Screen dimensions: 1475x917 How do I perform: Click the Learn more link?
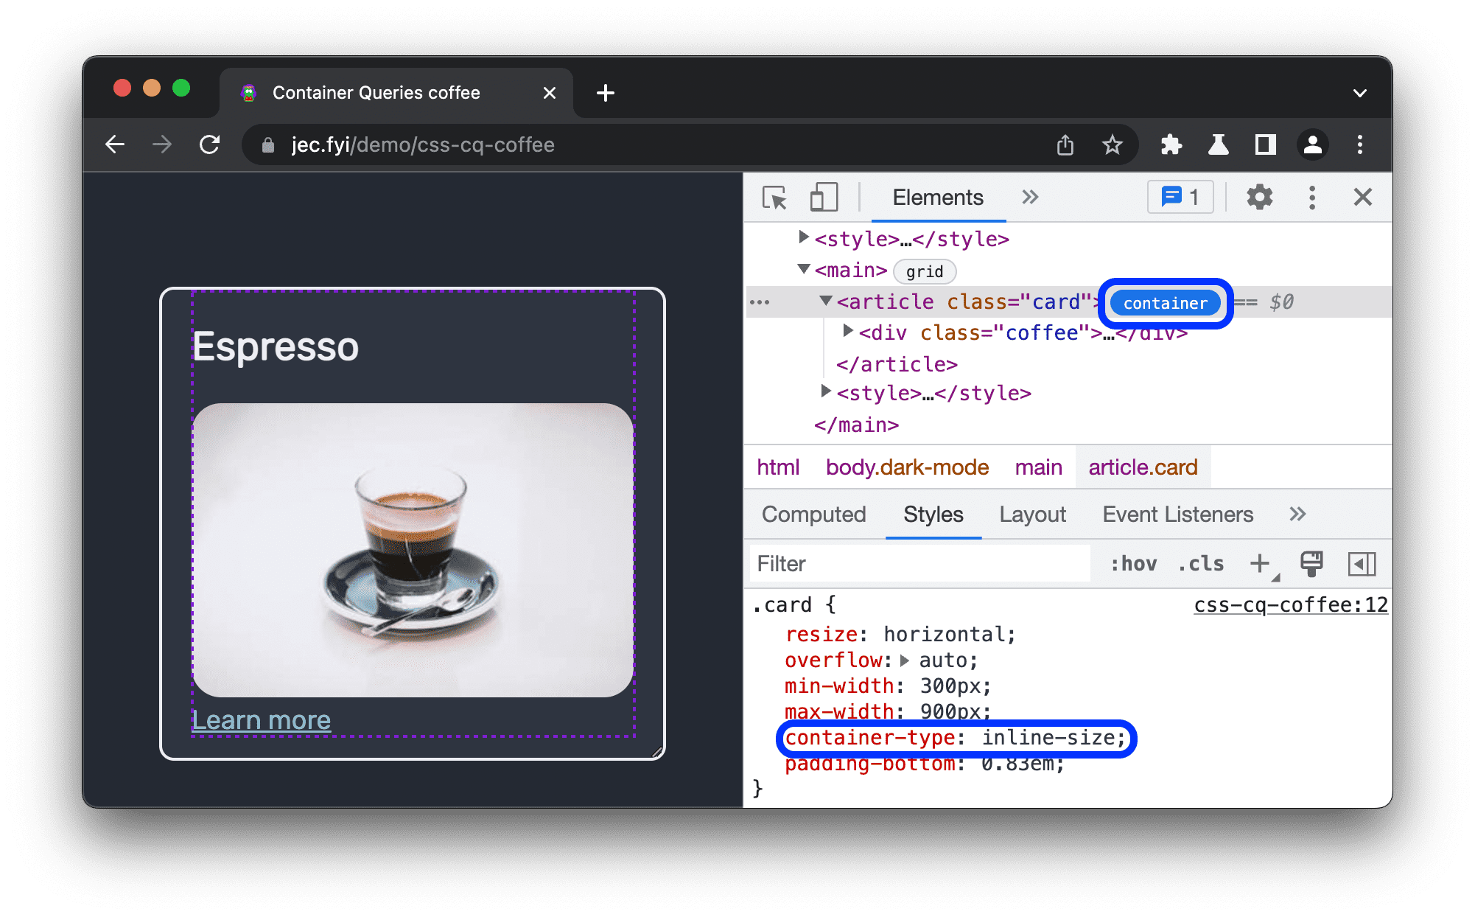[262, 719]
